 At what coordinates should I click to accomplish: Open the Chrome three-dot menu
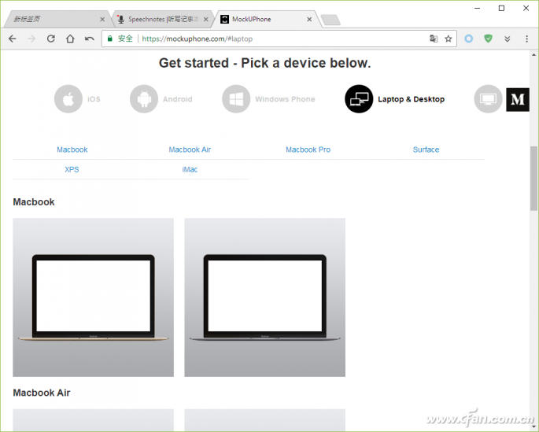tap(526, 39)
